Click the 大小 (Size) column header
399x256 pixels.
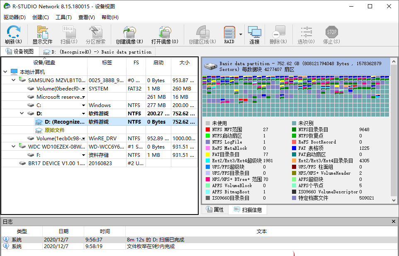[184, 63]
